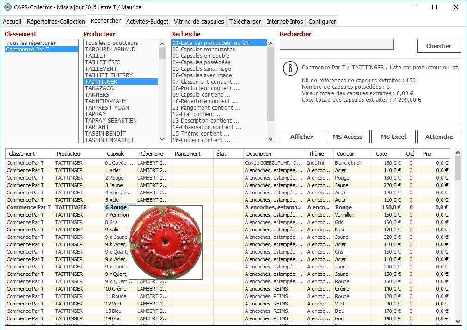Click the Atteindre button

coord(439,137)
